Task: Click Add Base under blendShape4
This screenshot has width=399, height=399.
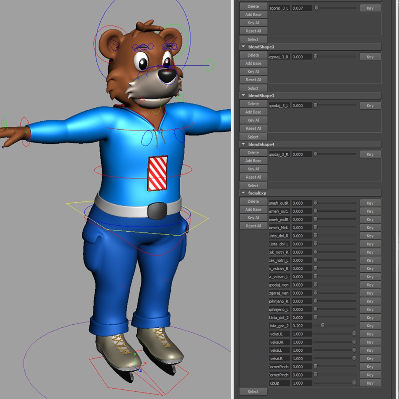Action: [253, 161]
